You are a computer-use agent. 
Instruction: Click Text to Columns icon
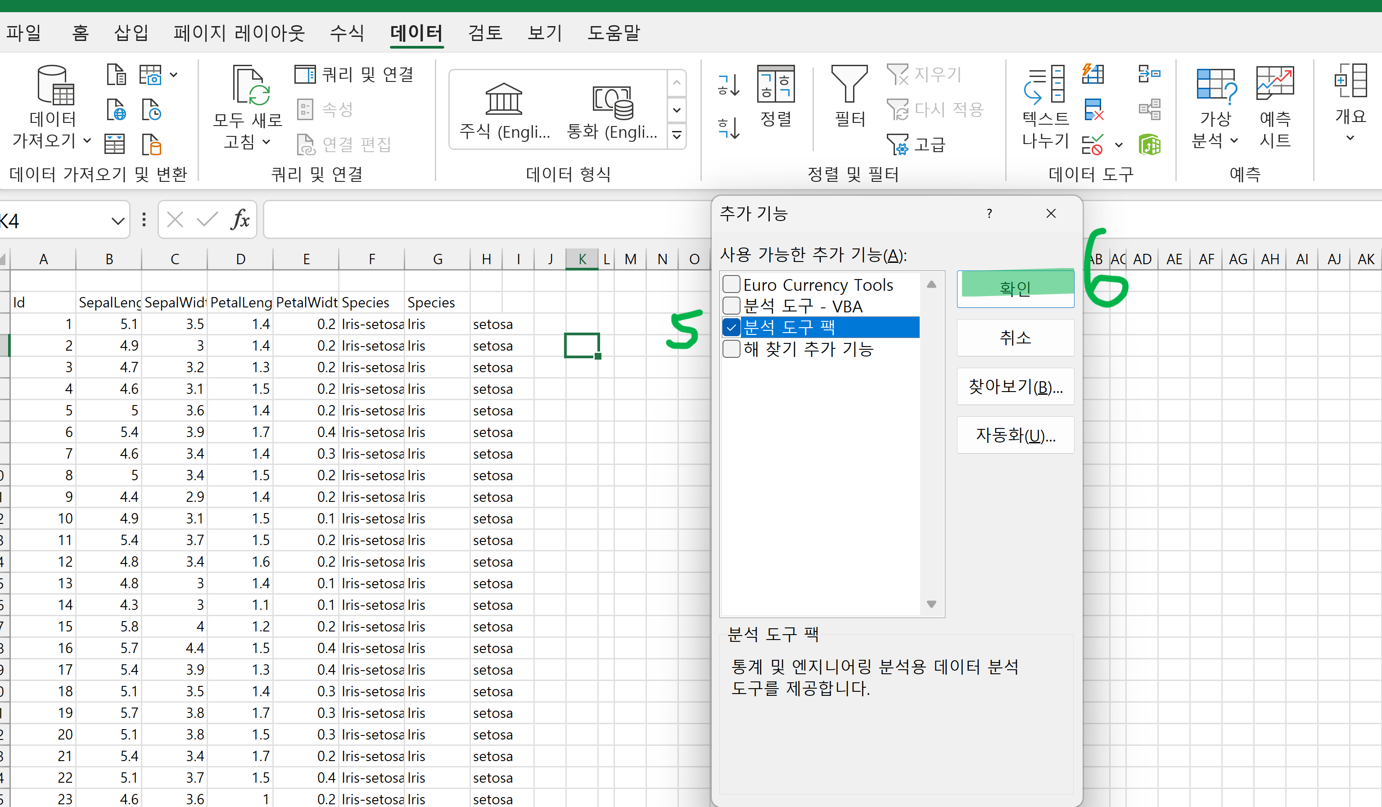pos(1045,85)
